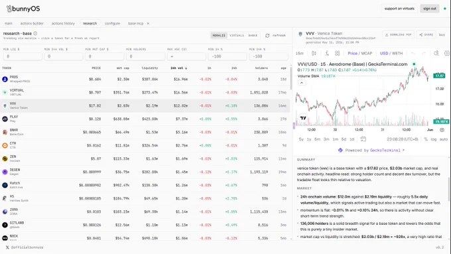This screenshot has height=254, width=451.
Task: Click the info icon beside research - base
Action: click(35, 33)
